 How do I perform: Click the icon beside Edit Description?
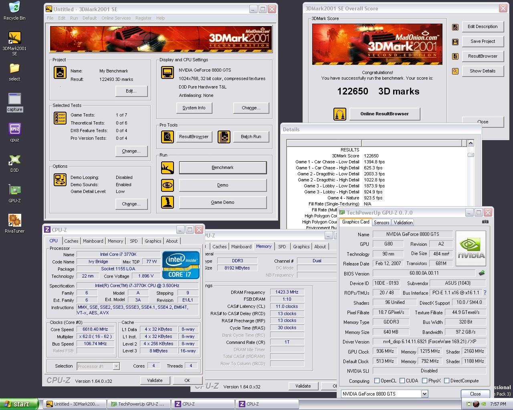click(455, 27)
